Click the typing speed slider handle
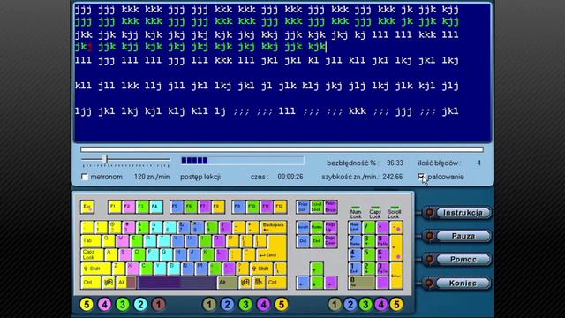The width and height of the screenshot is (565, 318). (105, 159)
